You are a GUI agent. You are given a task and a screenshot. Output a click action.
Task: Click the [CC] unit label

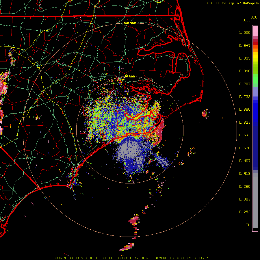[x=246, y=20]
